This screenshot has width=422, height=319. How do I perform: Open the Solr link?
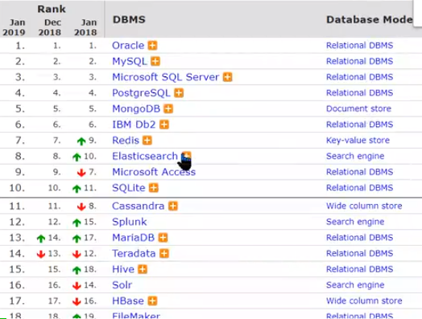pos(122,285)
